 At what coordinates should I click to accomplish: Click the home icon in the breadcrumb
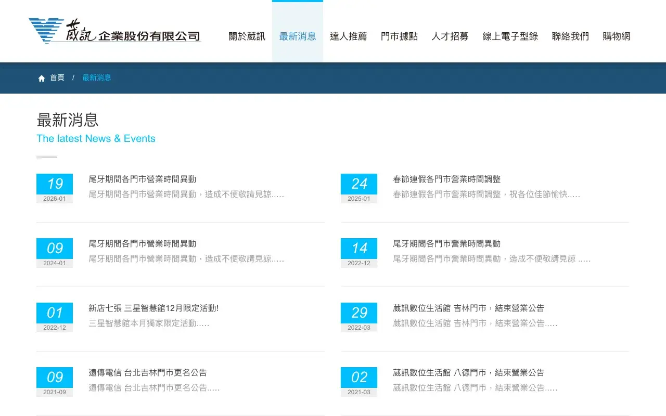[x=42, y=78]
